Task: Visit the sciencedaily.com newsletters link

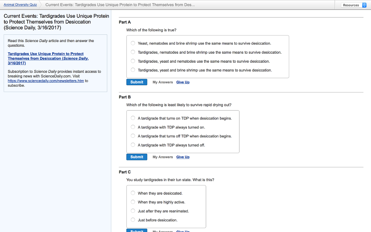Action: click(x=46, y=81)
